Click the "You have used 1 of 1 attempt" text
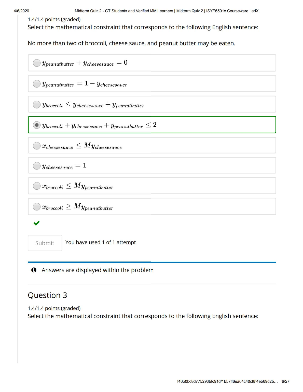 (x=101, y=242)
